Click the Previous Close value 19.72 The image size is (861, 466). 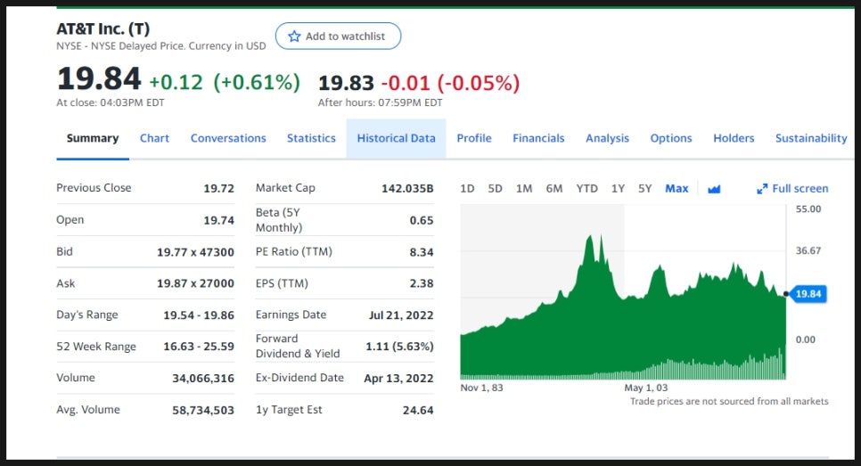pos(218,188)
